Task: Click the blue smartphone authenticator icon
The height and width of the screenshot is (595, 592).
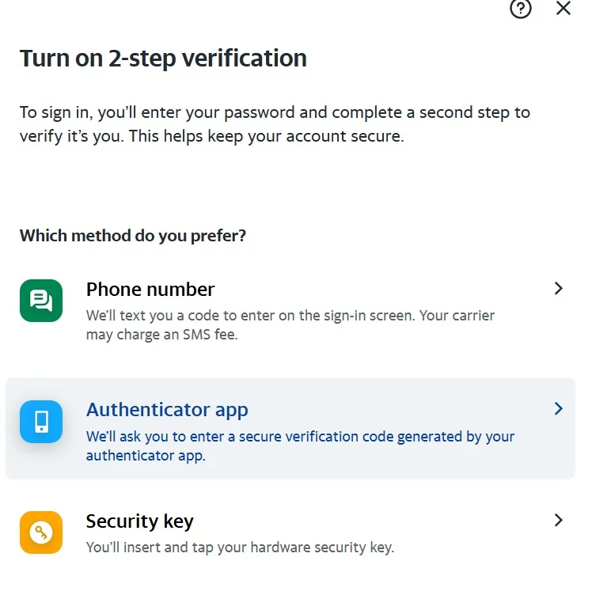Action: (41, 422)
